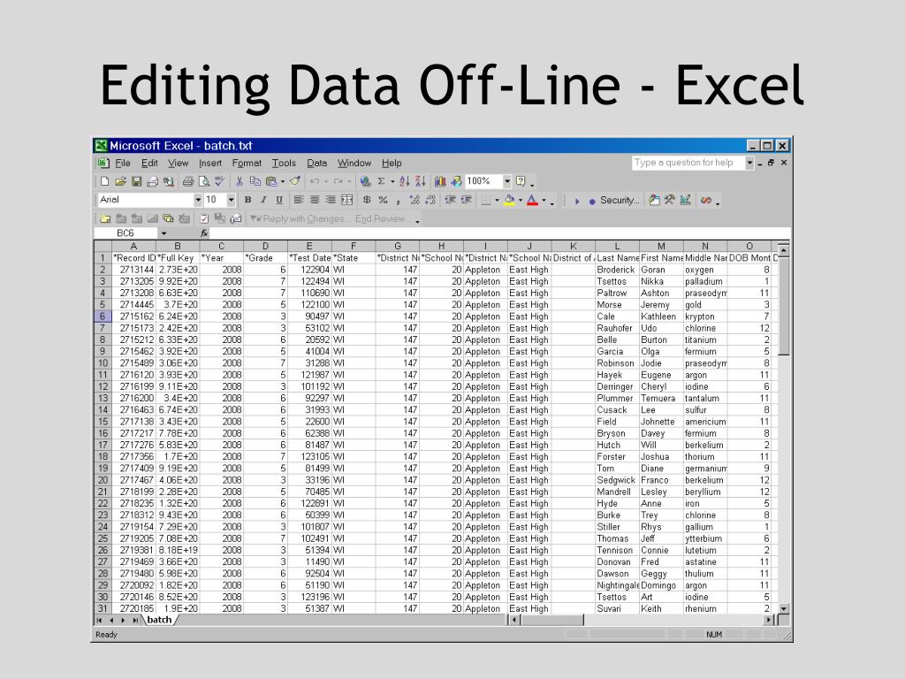
Task: Apply Percent style
Action: tap(383, 201)
